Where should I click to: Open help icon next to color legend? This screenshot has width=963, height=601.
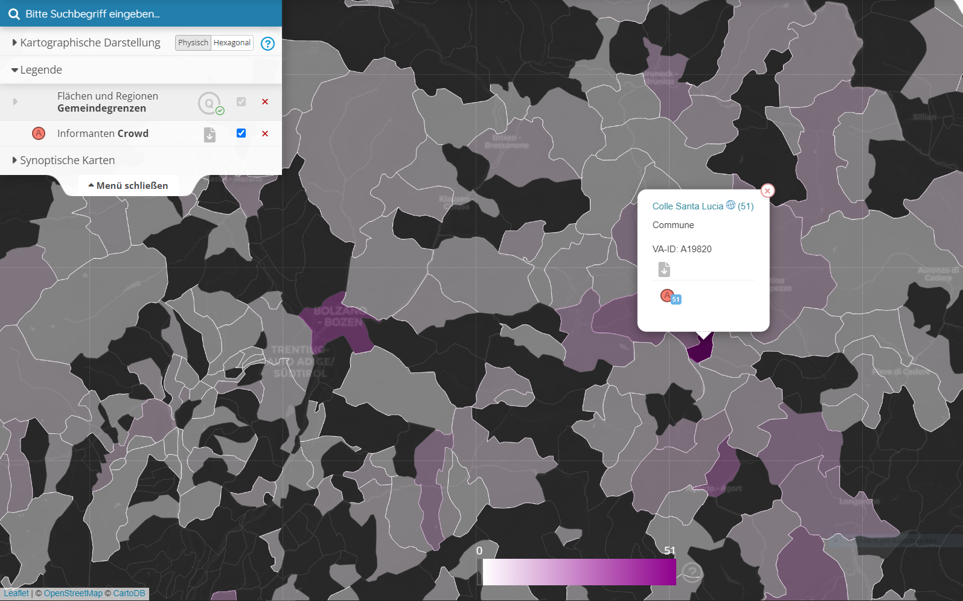tap(692, 571)
